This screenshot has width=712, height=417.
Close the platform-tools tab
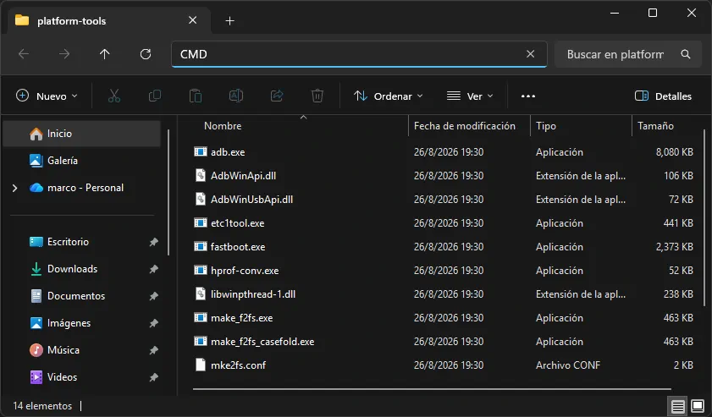tap(192, 20)
